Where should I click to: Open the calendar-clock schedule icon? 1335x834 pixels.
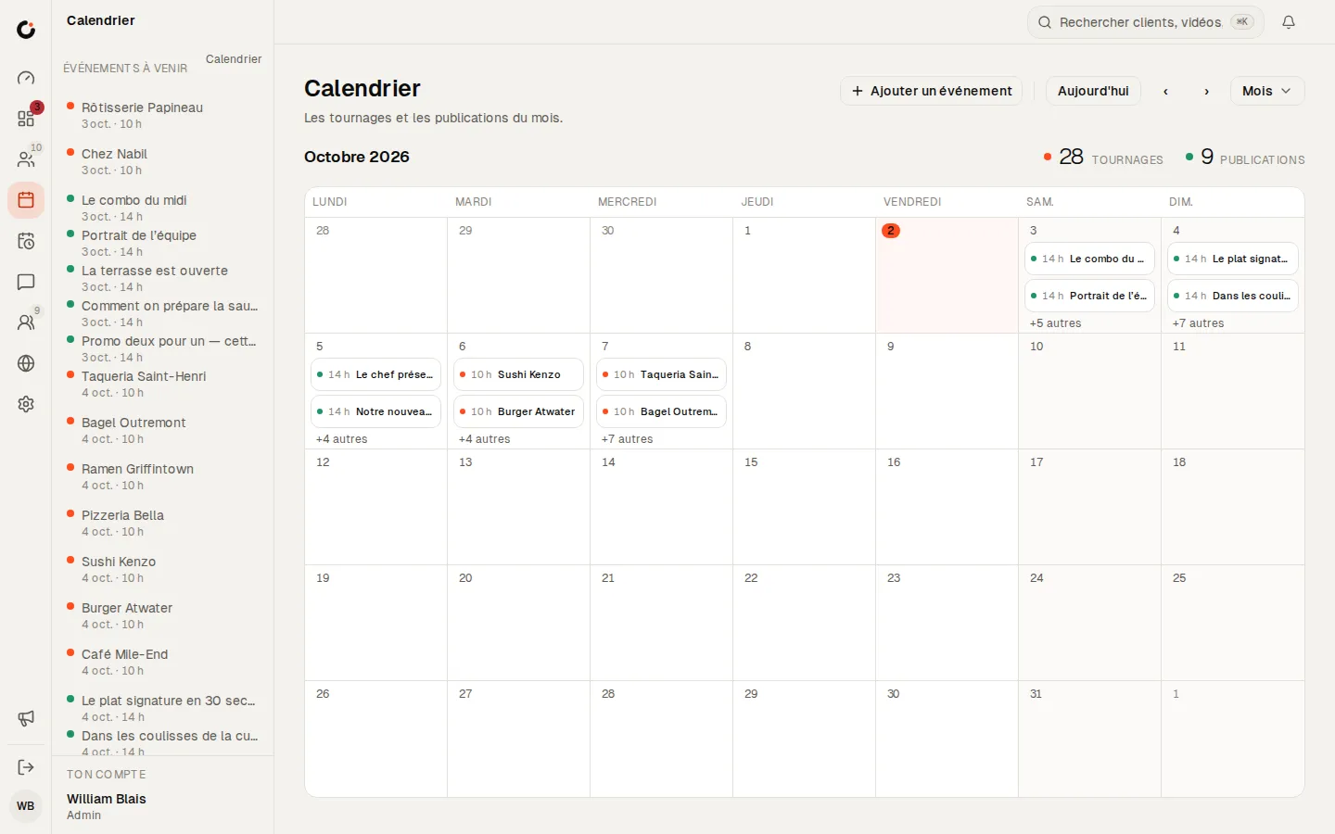tap(26, 241)
